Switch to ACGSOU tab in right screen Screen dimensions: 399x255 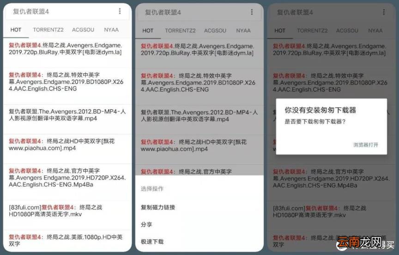tap(347, 31)
